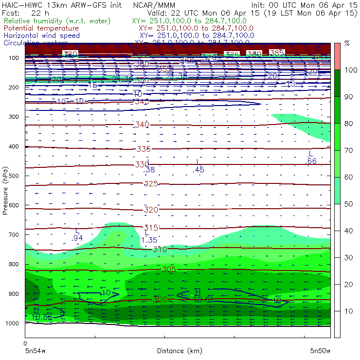Screen dimensions: 360x360
Task: Click the 'NCAR/MMM' header text
Action: click(154, 5)
